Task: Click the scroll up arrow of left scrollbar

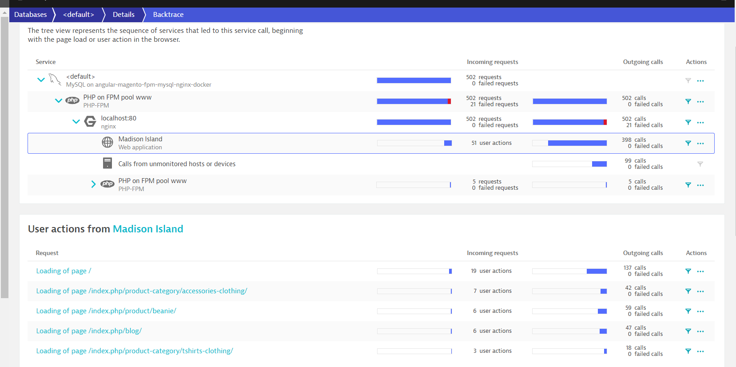Action: click(4, 12)
